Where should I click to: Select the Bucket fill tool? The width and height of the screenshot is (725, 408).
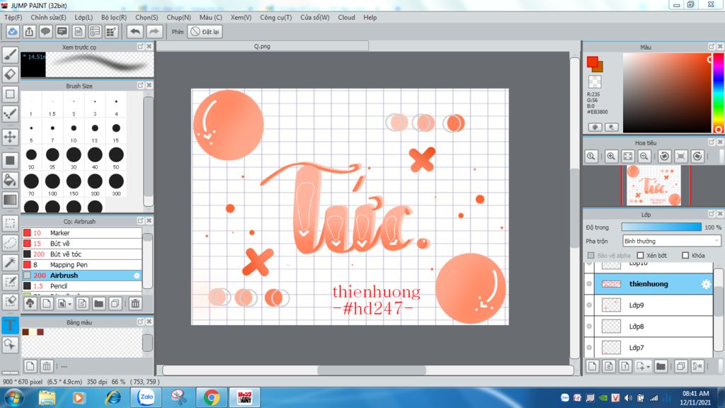pos(10,180)
